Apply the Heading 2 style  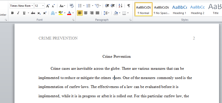pos(197,9)
